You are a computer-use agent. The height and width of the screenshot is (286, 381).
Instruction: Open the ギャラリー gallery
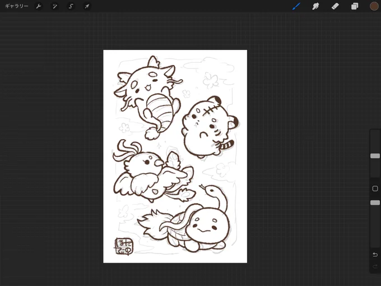16,6
